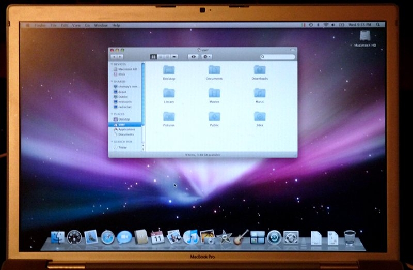This screenshot has width=413, height=270.
Task: Select Dublin in Shared sidebar
Action: (x=125, y=97)
